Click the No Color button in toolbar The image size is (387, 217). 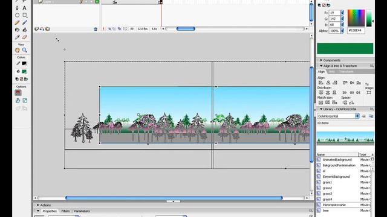coord(22,79)
